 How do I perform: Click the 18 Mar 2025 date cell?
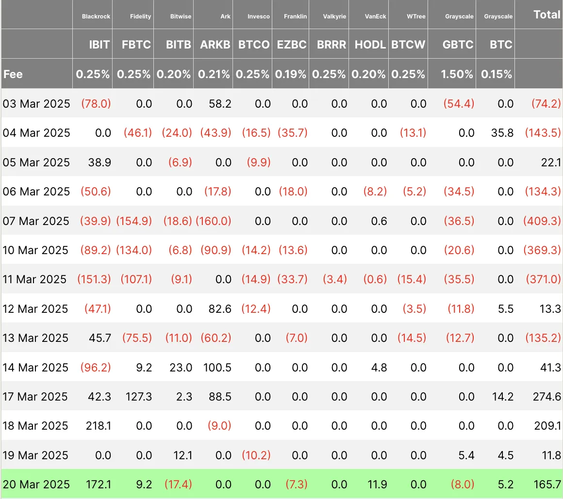point(35,426)
